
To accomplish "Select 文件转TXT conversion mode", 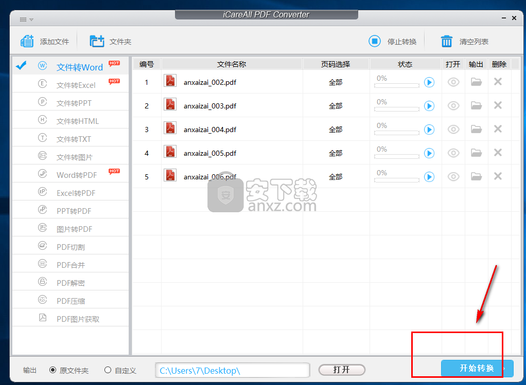I will pyautogui.click(x=71, y=138).
